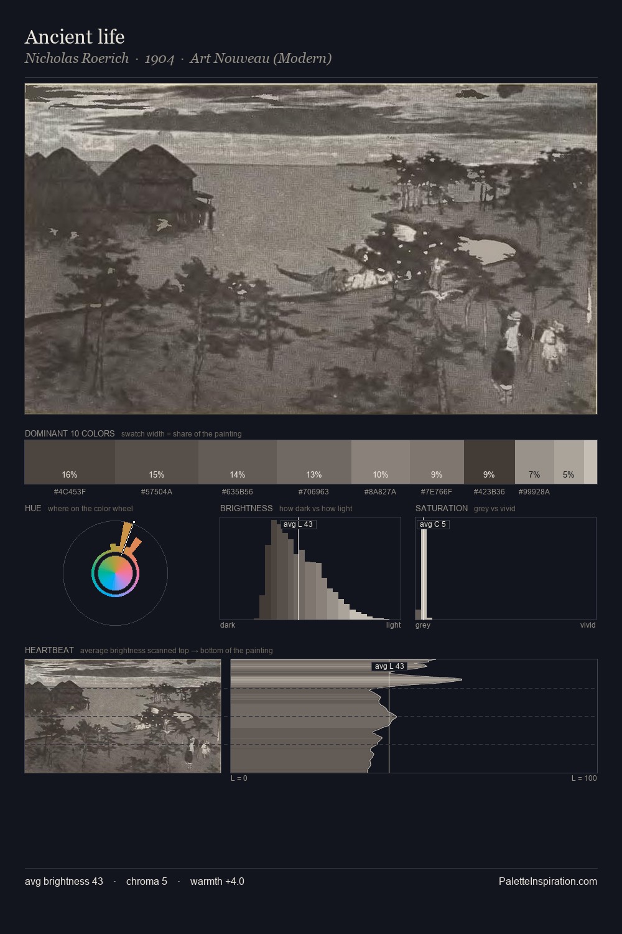This screenshot has height=934, width=622.
Task: Click hex code #635B56 text
Action: click(x=238, y=492)
